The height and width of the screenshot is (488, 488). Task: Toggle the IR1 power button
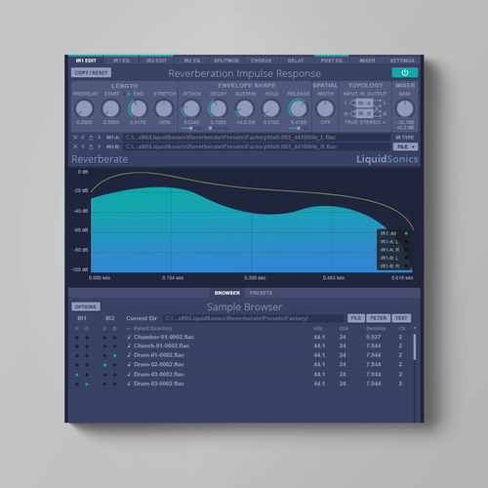405,72
